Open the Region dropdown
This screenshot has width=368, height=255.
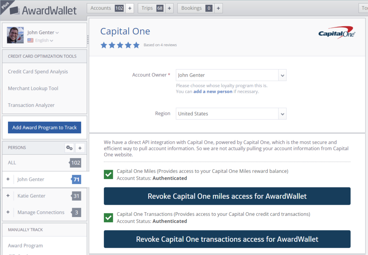pyautogui.click(x=282, y=114)
